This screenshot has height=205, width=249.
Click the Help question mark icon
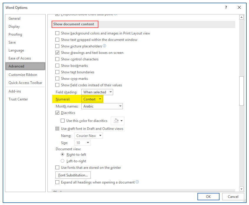click(x=226, y=7)
